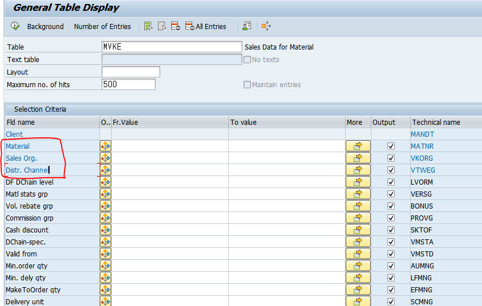Uncheck Output checkbox for AUMNG
This screenshot has width=482, height=306.
[x=391, y=266]
